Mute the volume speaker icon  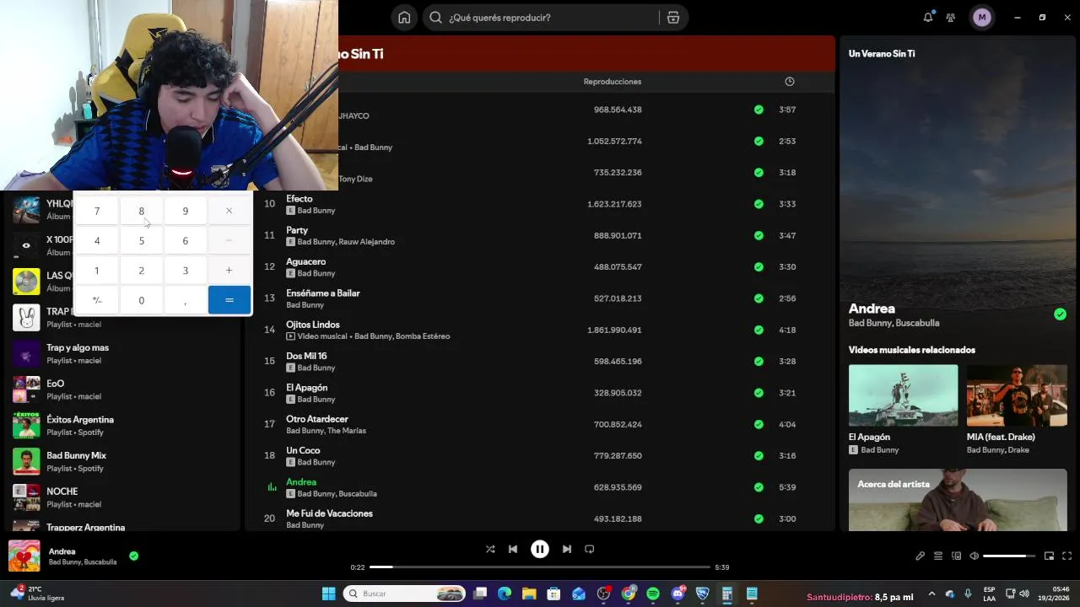(975, 556)
